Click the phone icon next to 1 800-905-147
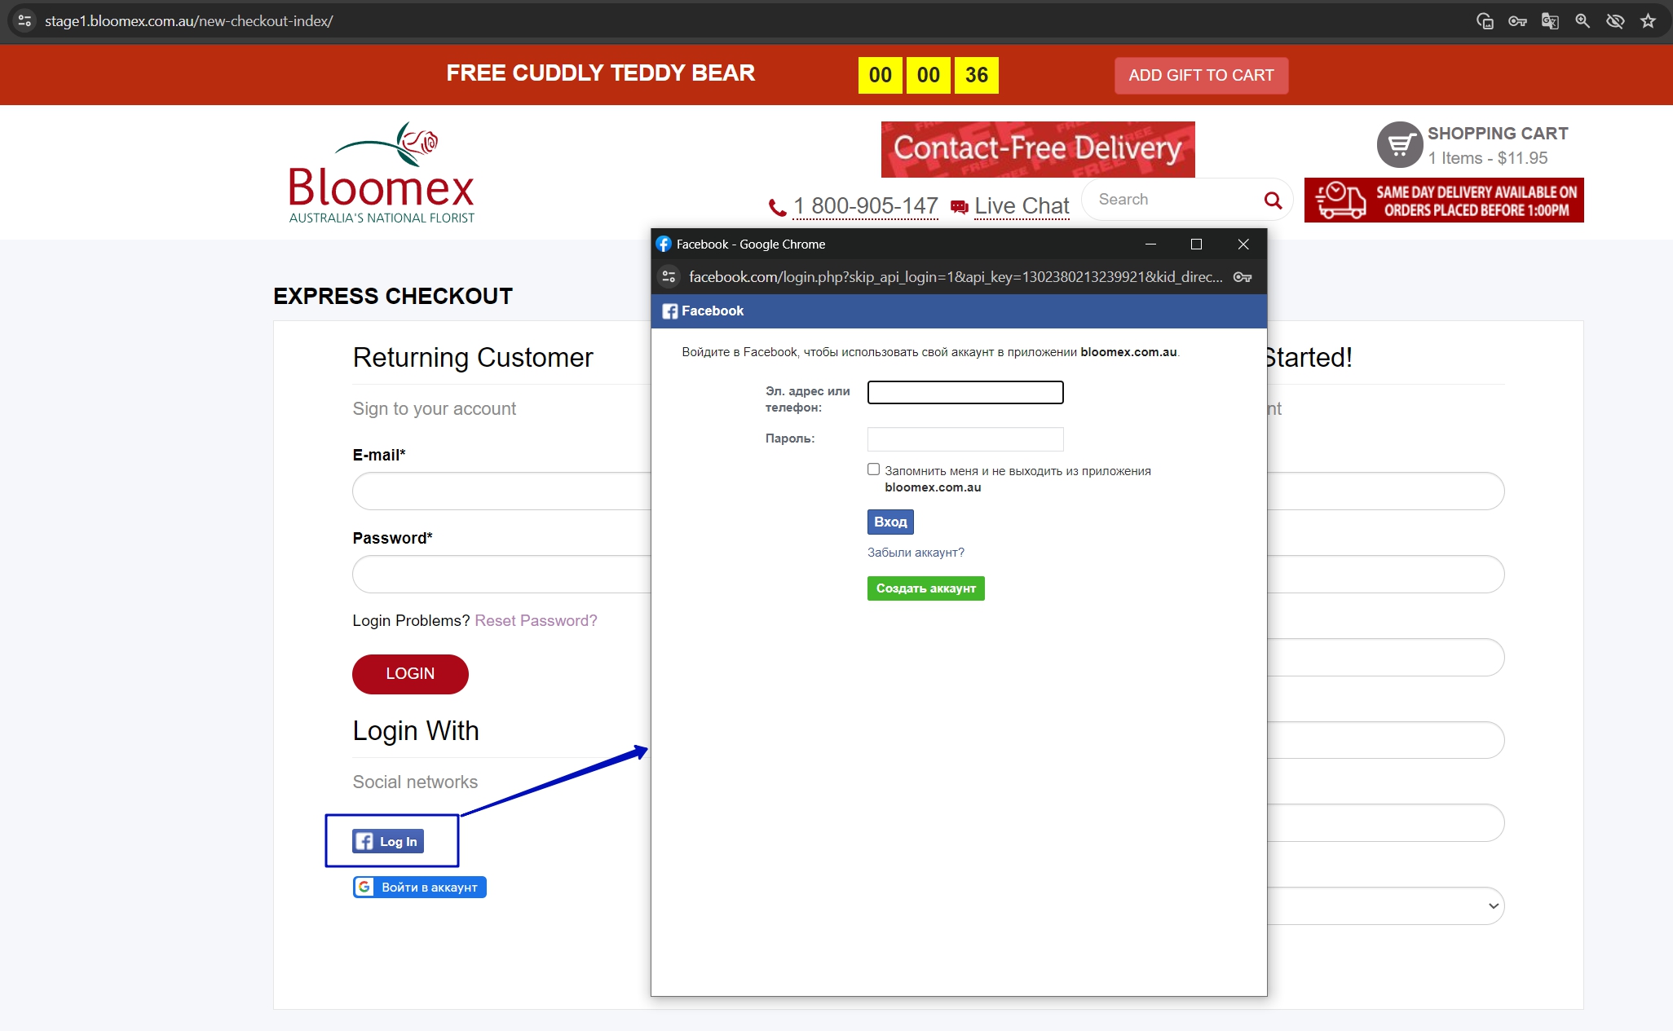 click(777, 208)
